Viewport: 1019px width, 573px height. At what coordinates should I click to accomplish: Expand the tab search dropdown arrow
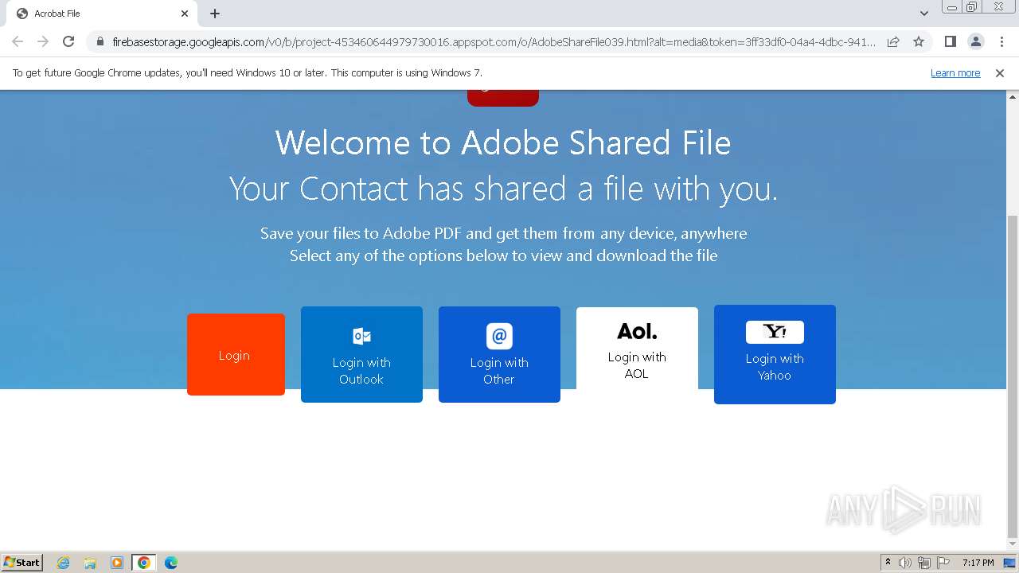(x=924, y=14)
